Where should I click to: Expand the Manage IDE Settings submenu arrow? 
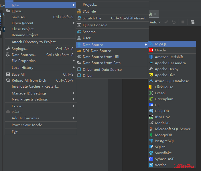(x=74, y=93)
